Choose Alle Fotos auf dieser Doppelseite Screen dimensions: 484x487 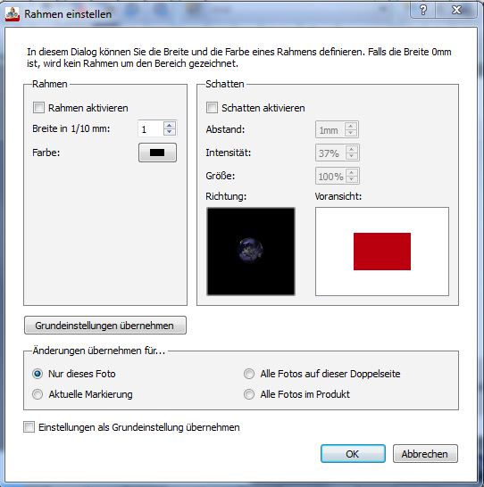click(x=249, y=374)
